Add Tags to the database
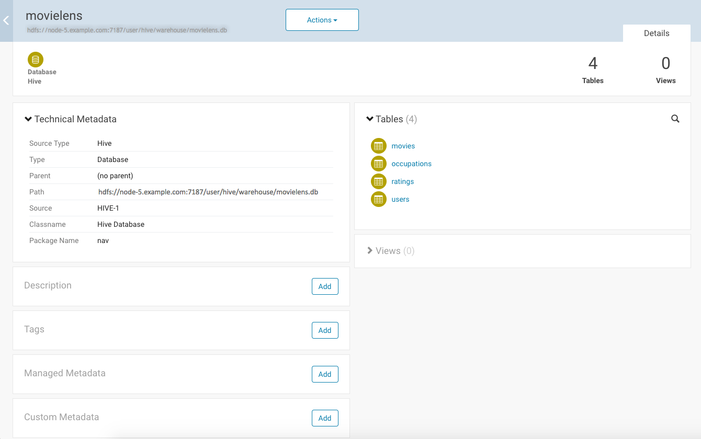 325,330
